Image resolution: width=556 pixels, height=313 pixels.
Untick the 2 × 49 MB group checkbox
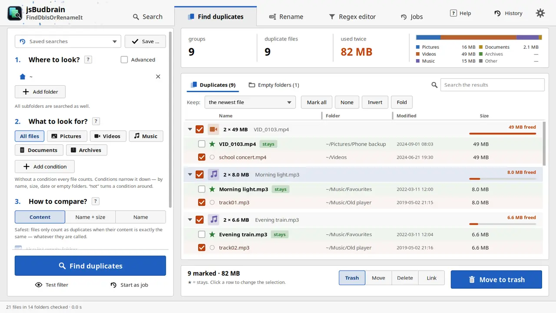tap(199, 129)
